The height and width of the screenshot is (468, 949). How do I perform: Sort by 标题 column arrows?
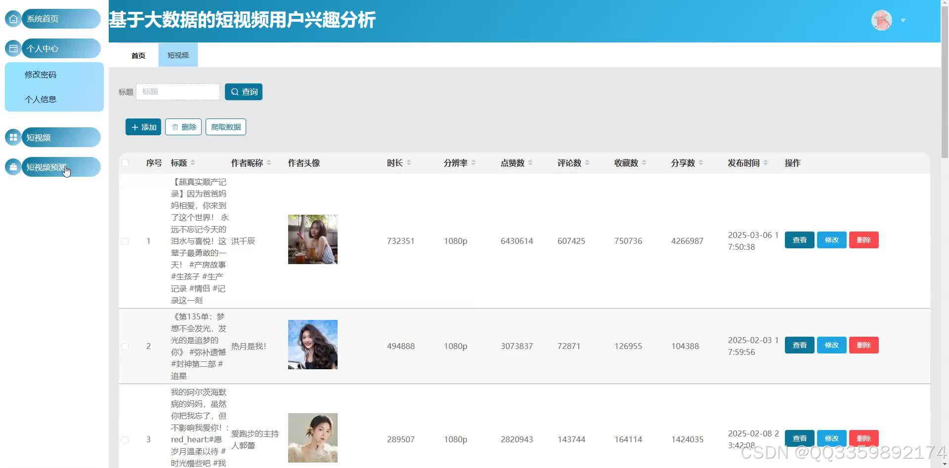tap(193, 163)
